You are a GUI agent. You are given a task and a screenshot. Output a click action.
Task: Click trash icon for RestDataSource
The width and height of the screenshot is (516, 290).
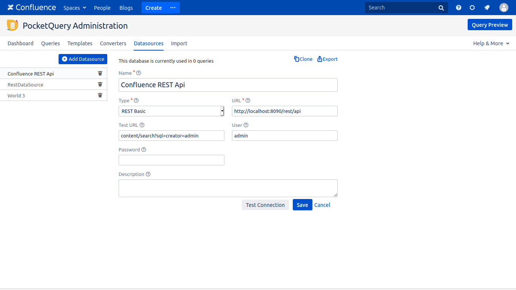(x=100, y=85)
